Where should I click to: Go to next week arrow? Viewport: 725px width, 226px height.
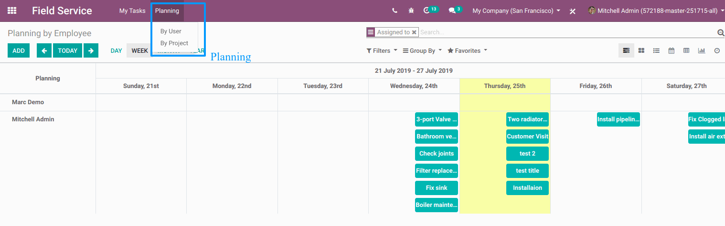point(91,50)
